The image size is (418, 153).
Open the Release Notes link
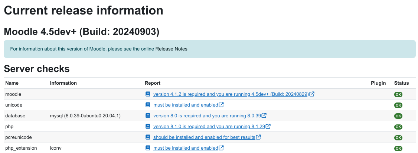pos(172,49)
